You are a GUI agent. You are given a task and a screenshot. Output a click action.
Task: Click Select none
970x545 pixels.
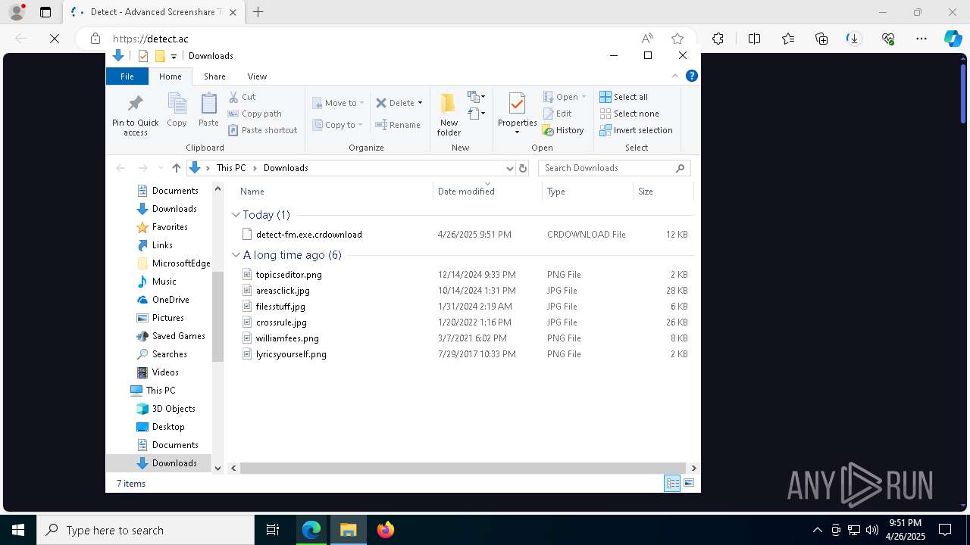click(629, 114)
